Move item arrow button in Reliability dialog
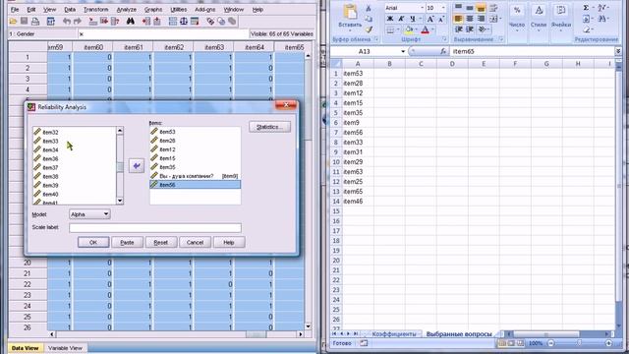 137,165
